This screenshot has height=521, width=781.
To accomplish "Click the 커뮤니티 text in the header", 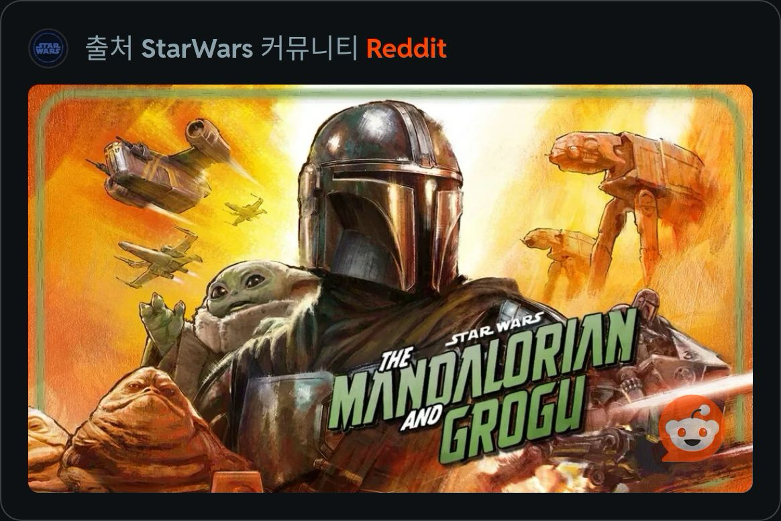I will pyautogui.click(x=309, y=48).
